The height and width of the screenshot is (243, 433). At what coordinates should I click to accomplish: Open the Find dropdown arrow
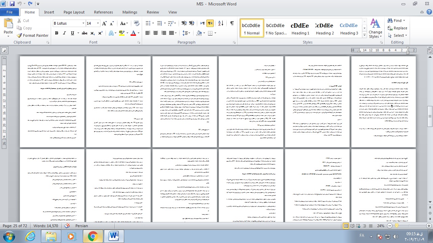(404, 21)
